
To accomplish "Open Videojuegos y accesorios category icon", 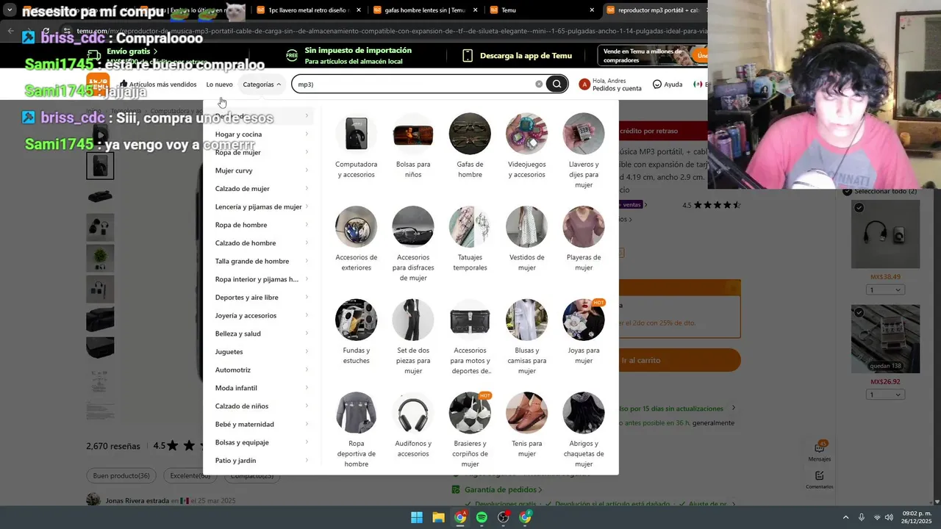I will point(526,134).
